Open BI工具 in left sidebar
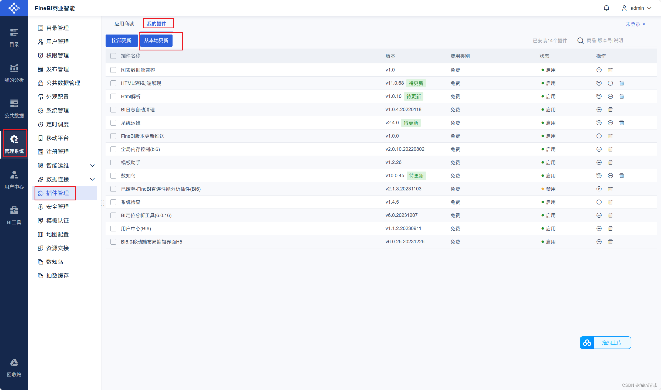The width and height of the screenshot is (661, 390). pos(14,215)
